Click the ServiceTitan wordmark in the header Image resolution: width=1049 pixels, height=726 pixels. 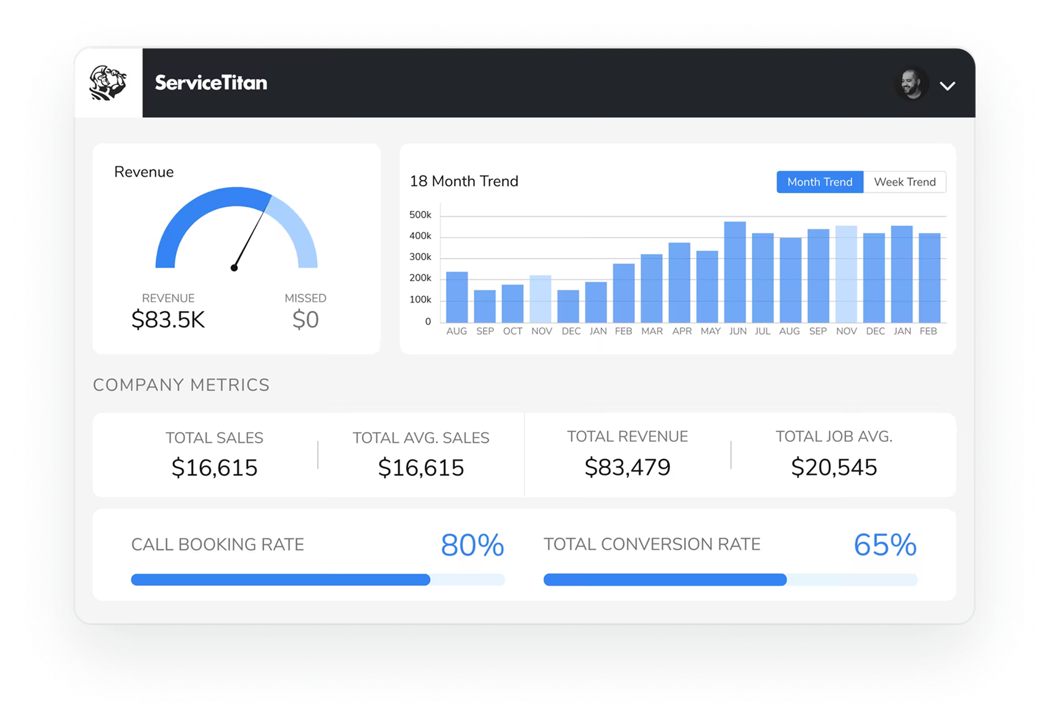coord(211,82)
